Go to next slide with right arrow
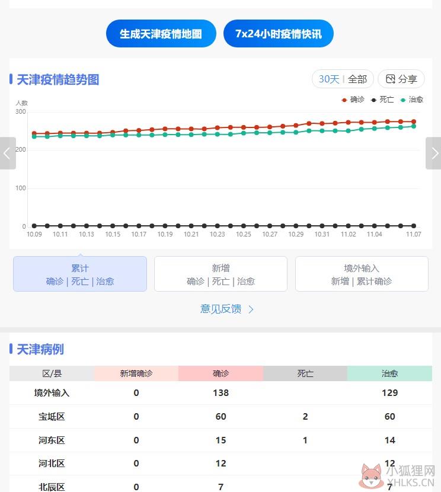Viewport: 441px width, 492px height. 433,153
